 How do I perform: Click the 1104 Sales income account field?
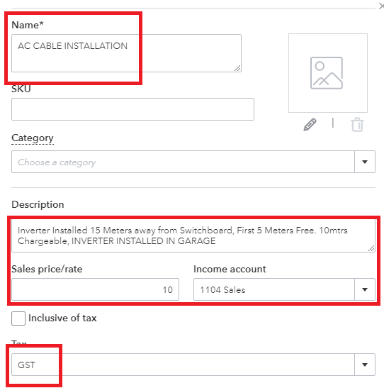click(x=274, y=289)
